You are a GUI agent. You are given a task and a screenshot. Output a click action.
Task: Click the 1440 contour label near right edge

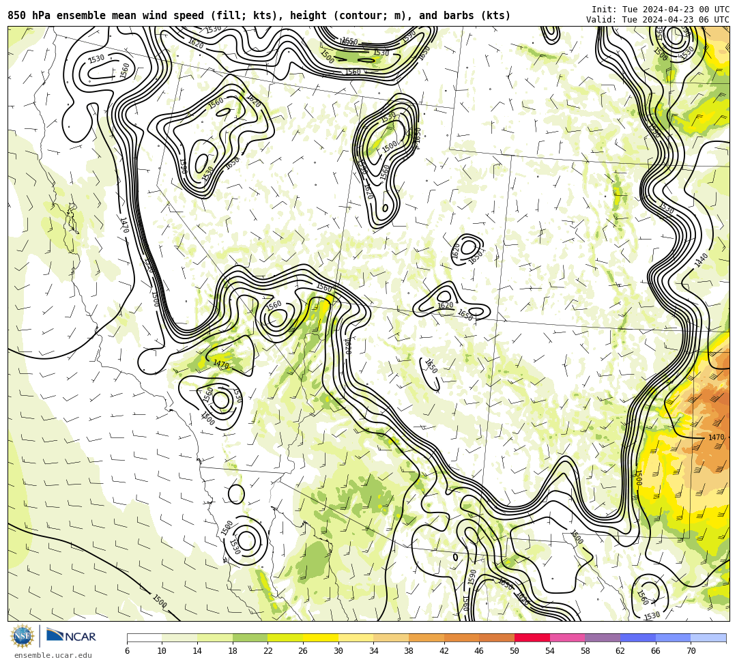(701, 260)
